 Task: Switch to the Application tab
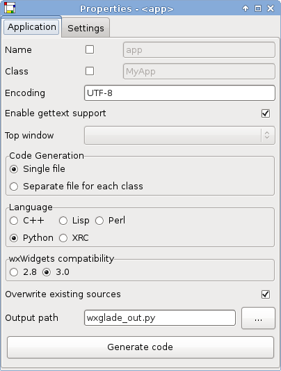click(31, 27)
